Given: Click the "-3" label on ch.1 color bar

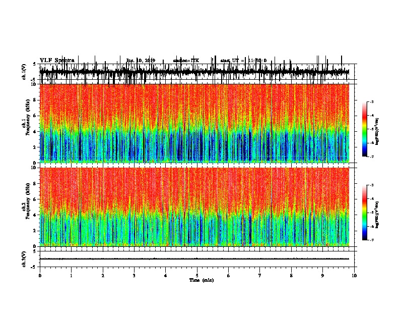Looking at the screenshot, I should click(x=372, y=102).
